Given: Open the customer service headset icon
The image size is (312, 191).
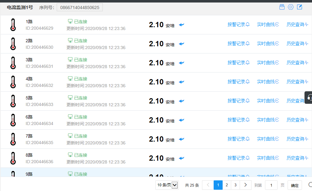Looking at the screenshot, I should pos(309,98).
